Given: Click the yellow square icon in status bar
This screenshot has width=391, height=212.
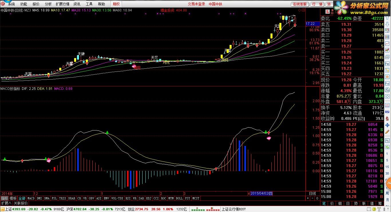Looking at the screenshot, I should pos(374,209).
